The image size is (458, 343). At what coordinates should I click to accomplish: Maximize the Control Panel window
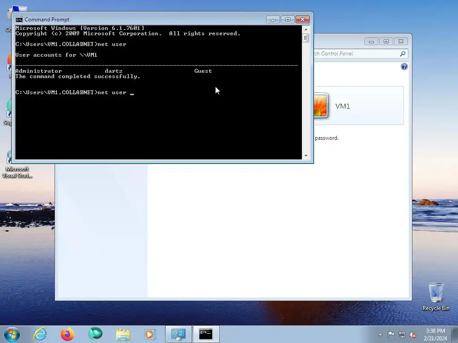pyautogui.click(x=386, y=42)
